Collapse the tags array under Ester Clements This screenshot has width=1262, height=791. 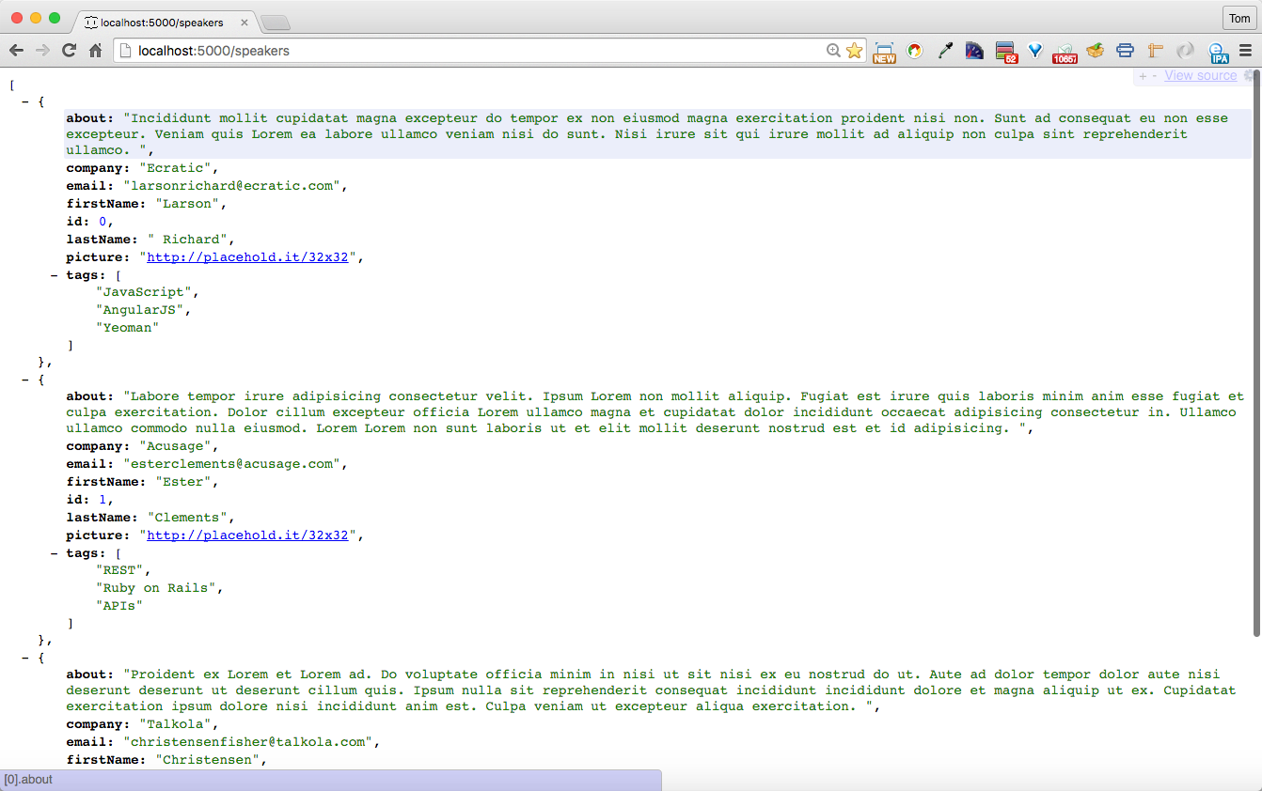point(53,552)
